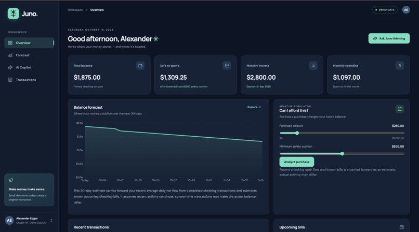Open the AE avatar in top bar
This screenshot has height=232, width=419.
click(x=406, y=10)
